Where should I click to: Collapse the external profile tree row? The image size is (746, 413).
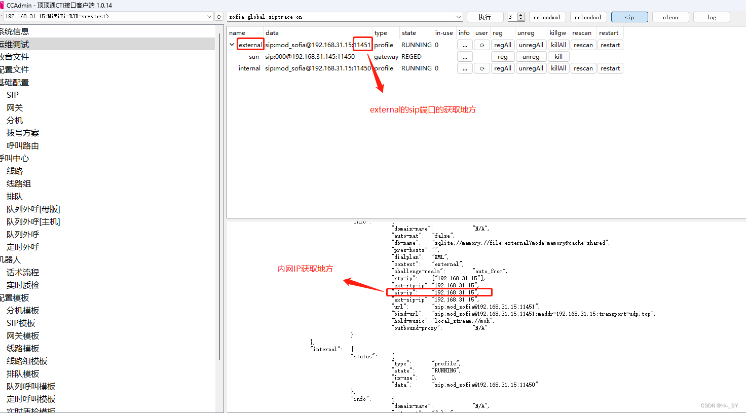pyautogui.click(x=232, y=45)
